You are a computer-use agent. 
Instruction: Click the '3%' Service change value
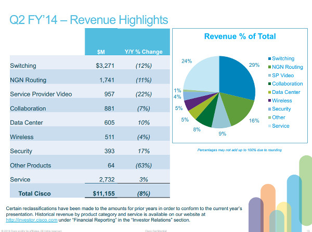(144, 179)
